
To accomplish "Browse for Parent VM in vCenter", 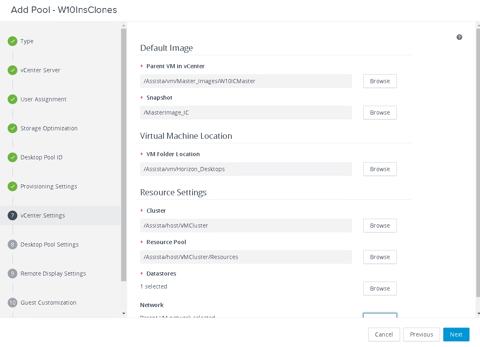I will [x=379, y=81].
